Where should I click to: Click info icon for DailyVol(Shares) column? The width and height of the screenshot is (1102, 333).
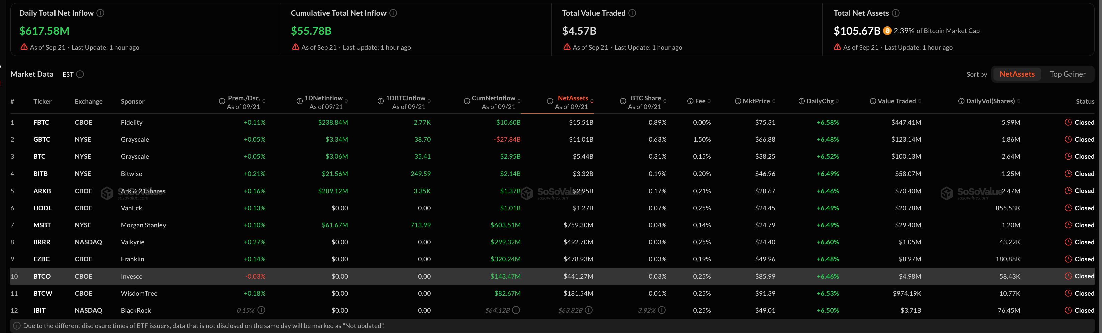(x=961, y=101)
